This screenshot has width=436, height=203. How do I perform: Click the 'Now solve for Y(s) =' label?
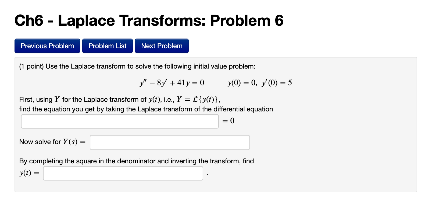(x=52, y=142)
